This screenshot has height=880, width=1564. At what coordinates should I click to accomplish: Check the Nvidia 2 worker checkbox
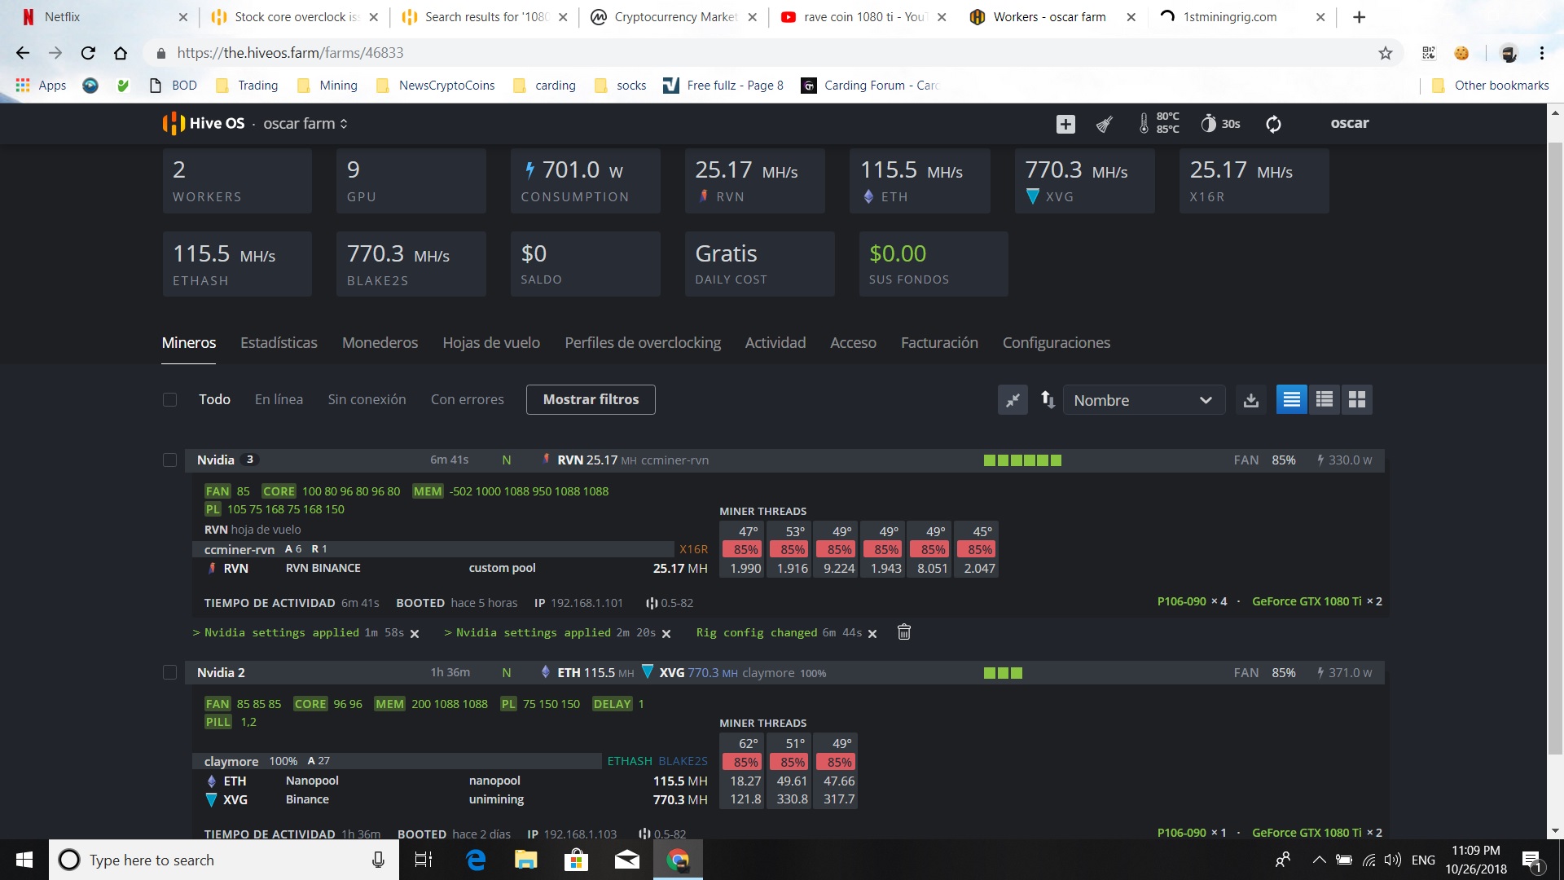169,673
